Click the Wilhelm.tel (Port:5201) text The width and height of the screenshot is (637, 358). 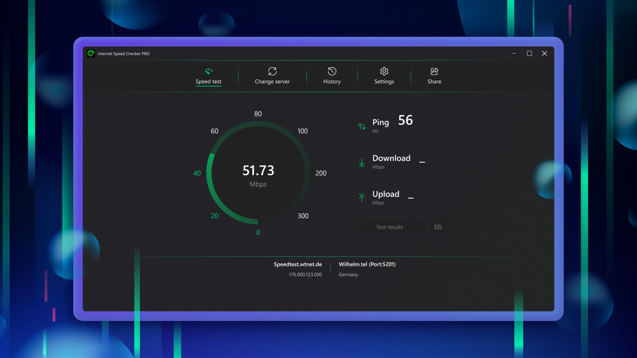click(x=367, y=264)
